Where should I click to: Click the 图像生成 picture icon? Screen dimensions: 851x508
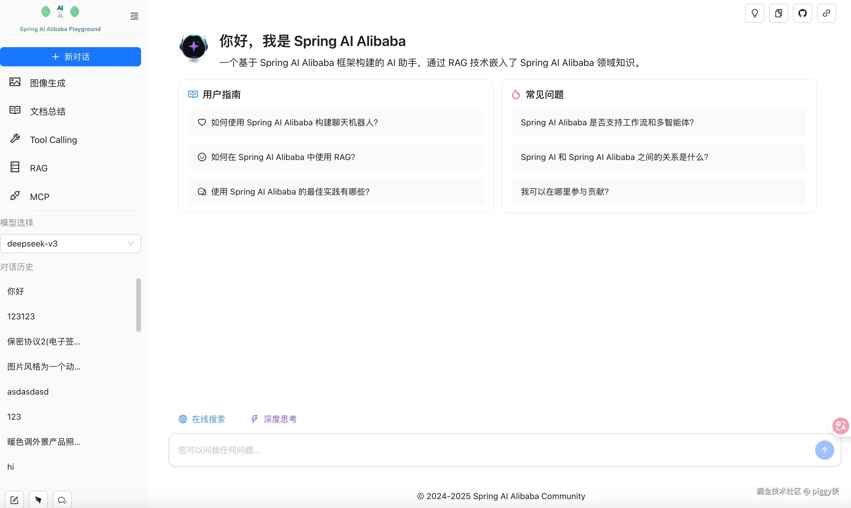(15, 82)
